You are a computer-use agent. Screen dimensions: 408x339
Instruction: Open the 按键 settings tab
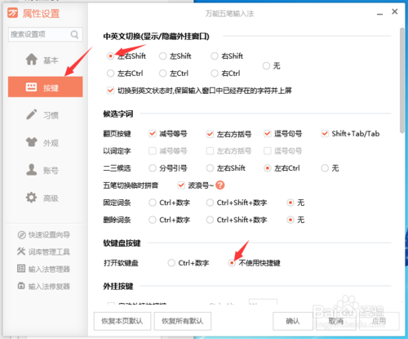tap(46, 87)
